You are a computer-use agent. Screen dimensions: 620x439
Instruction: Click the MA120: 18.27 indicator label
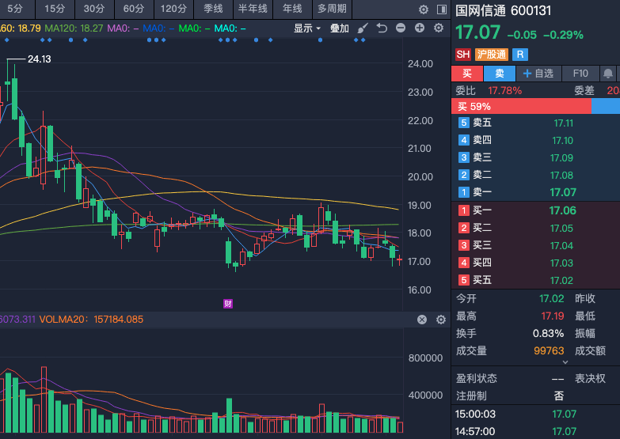click(x=74, y=28)
